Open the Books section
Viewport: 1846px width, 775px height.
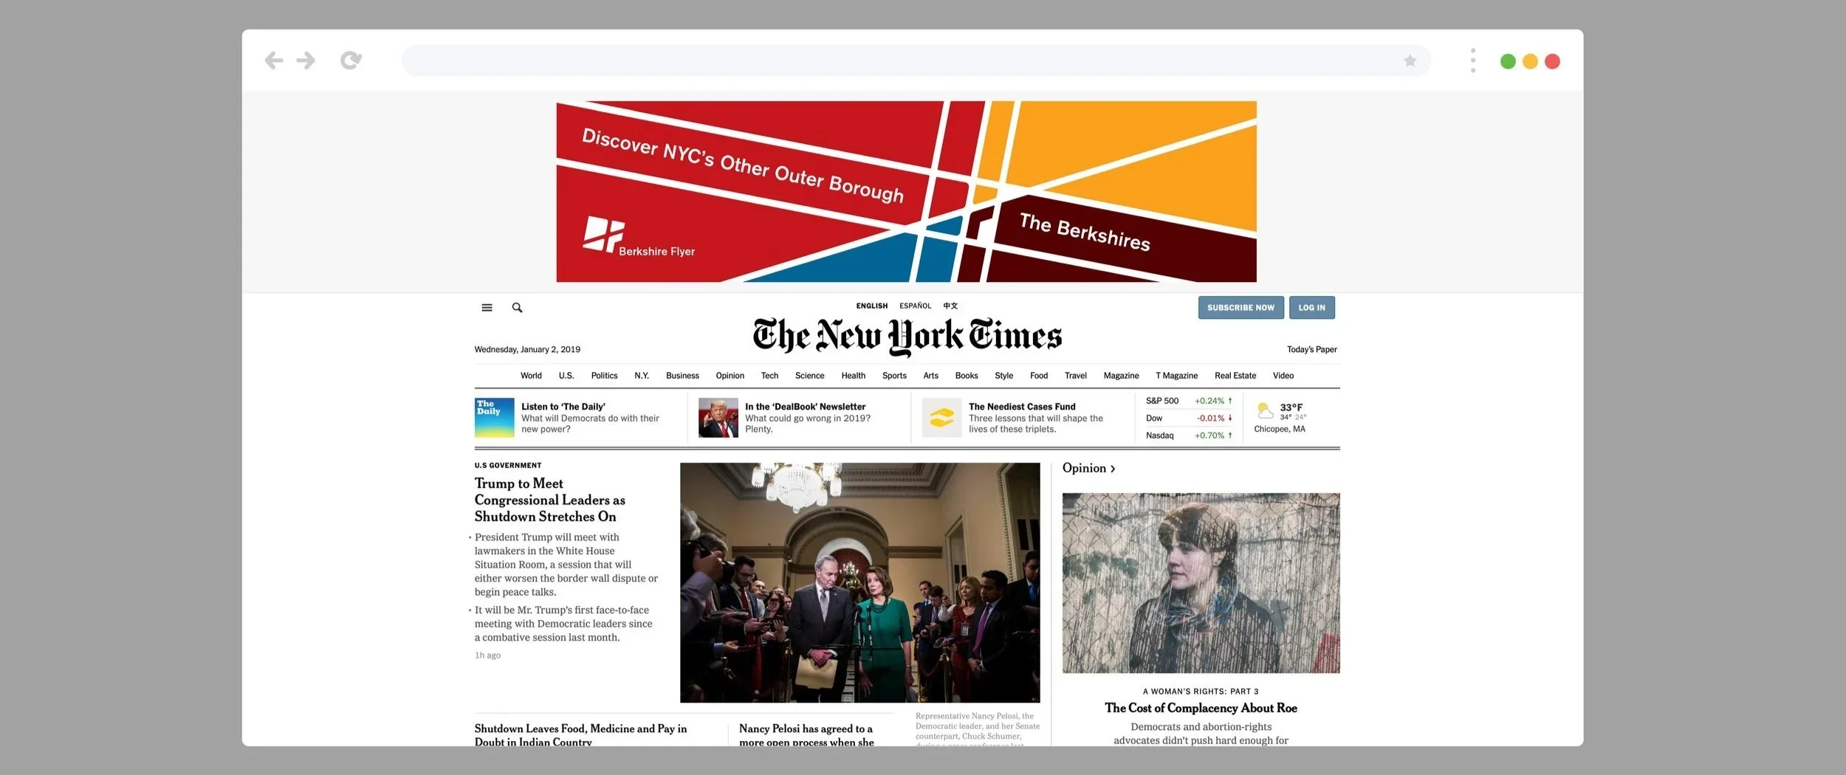coord(967,376)
